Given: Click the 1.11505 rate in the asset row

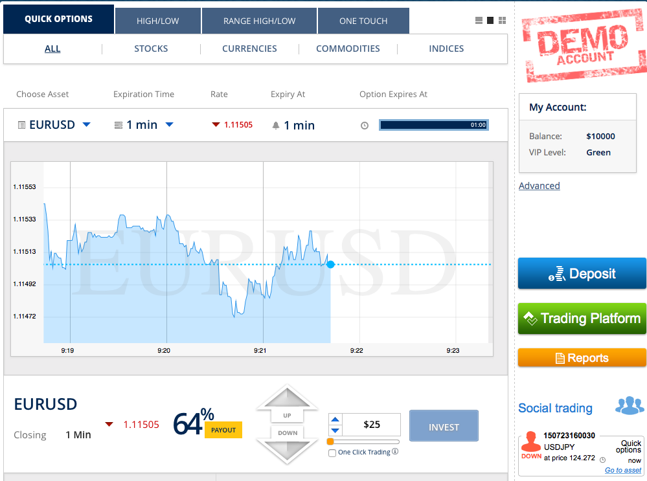Looking at the screenshot, I should [x=238, y=124].
